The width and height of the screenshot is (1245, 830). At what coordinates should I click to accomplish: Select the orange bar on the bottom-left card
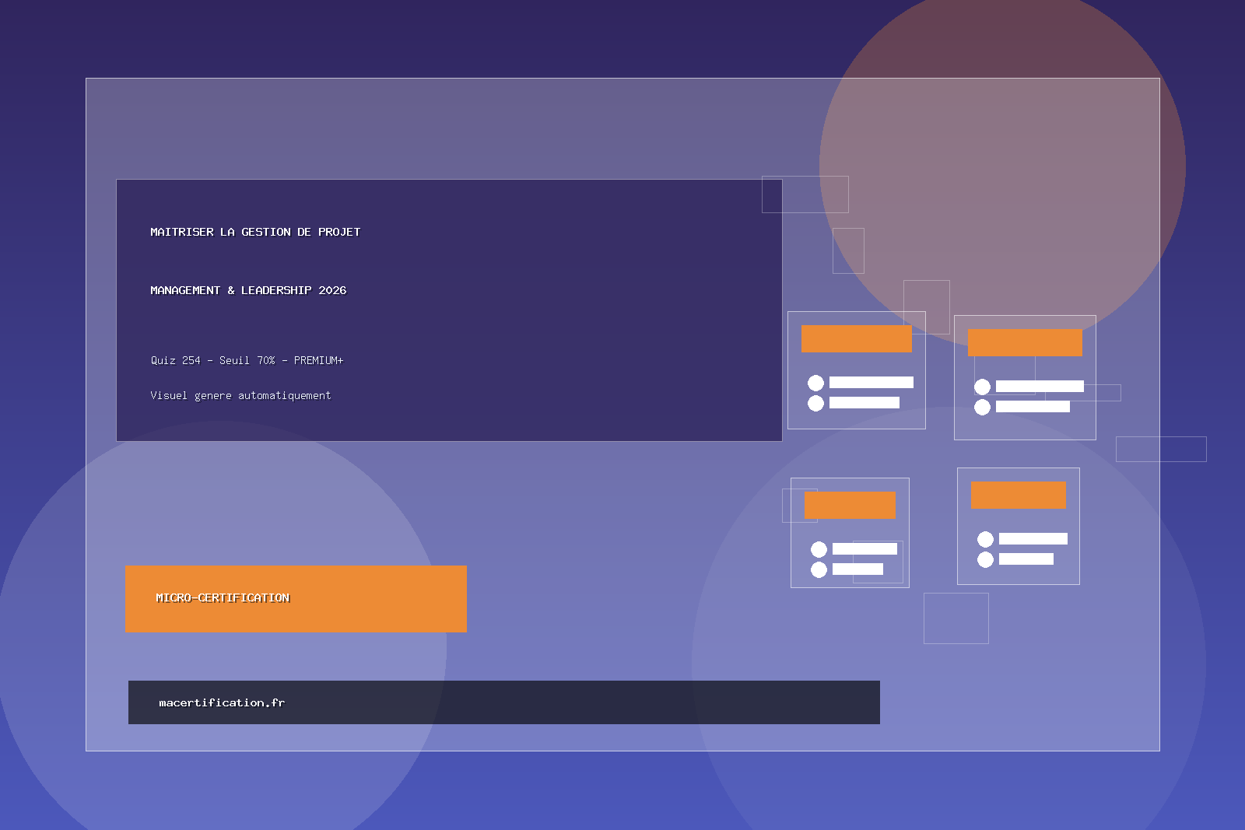click(850, 505)
